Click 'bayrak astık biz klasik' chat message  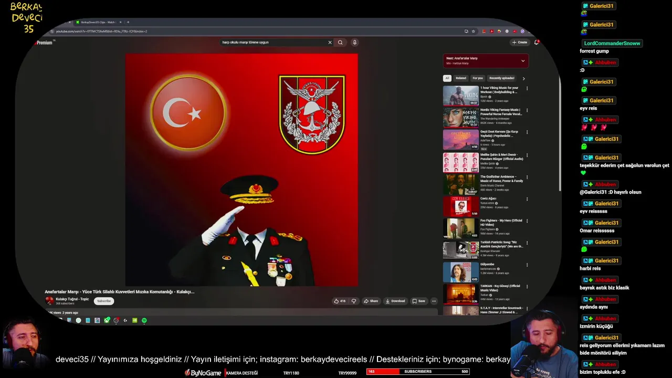604,288
